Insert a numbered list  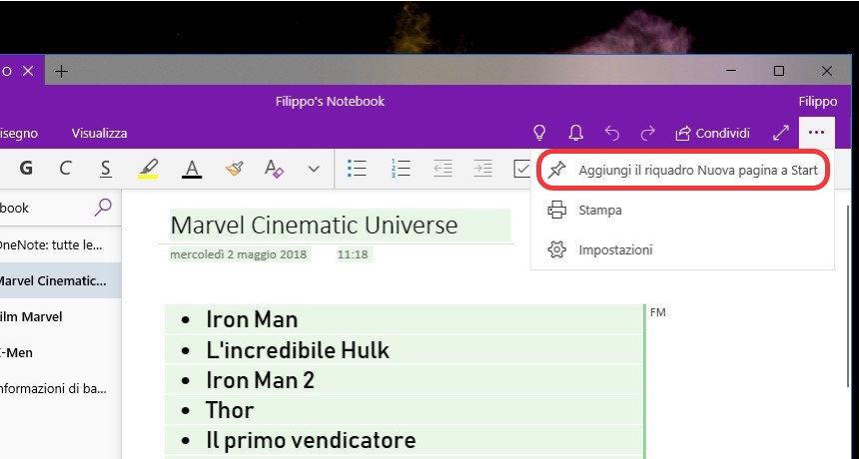(x=401, y=169)
